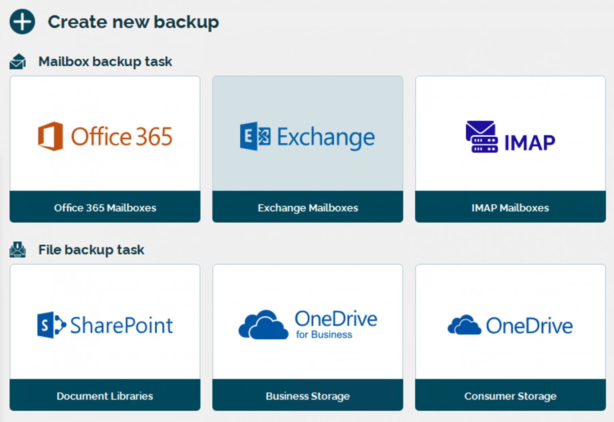The height and width of the screenshot is (422, 614).
Task: Click the OneDrive consumer cloud icon
Action: (464, 324)
